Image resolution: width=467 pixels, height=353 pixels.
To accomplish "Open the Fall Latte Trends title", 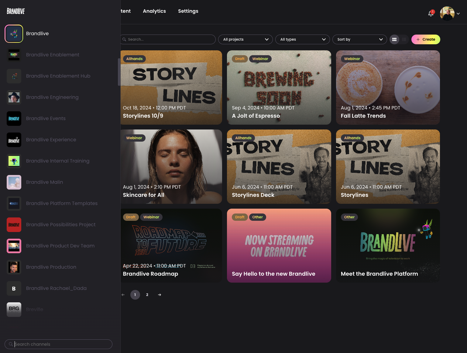I will click(363, 116).
